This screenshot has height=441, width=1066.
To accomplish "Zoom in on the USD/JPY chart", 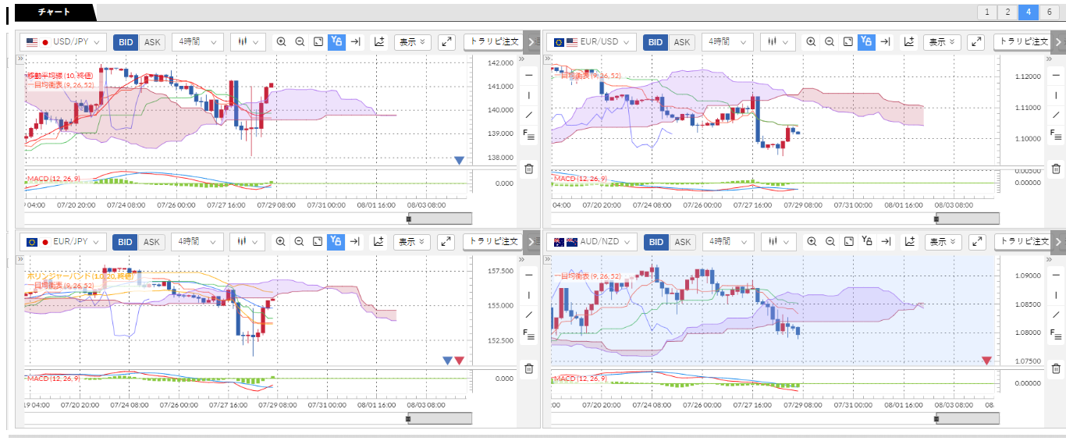I will coord(281,42).
